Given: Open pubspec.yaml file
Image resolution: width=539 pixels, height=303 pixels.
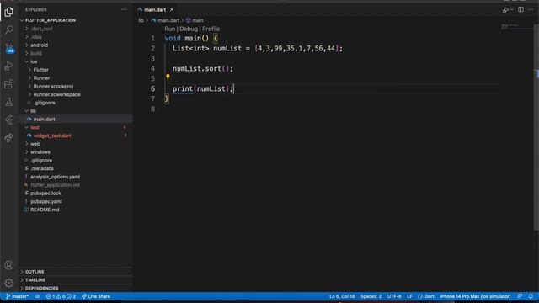Looking at the screenshot, I should pyautogui.click(x=46, y=202).
